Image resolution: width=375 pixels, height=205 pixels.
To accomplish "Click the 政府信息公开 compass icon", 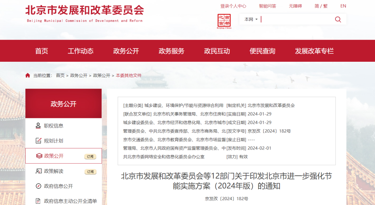I will point(38,186).
